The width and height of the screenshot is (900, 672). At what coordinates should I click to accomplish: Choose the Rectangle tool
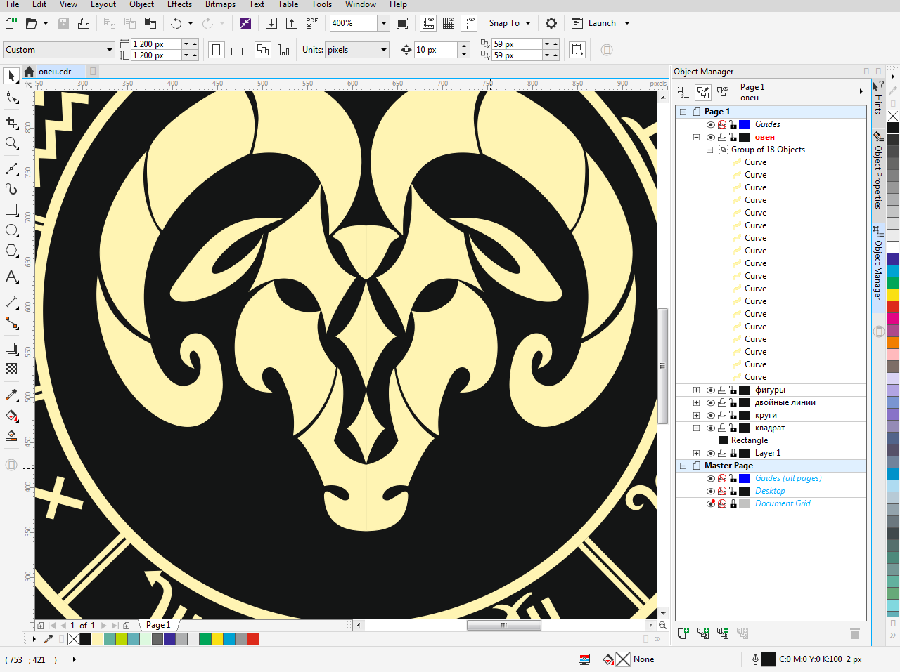(x=11, y=210)
